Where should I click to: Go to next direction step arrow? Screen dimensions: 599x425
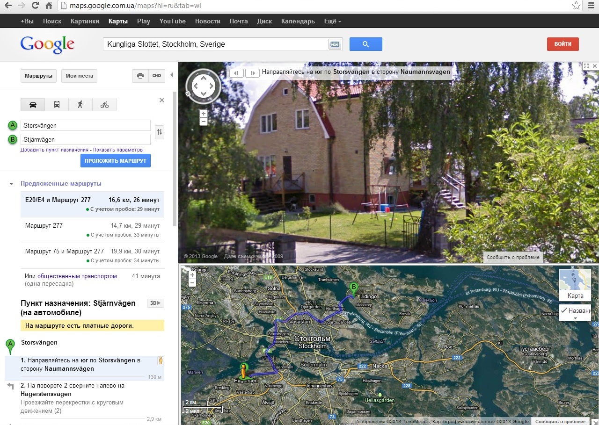coord(252,73)
